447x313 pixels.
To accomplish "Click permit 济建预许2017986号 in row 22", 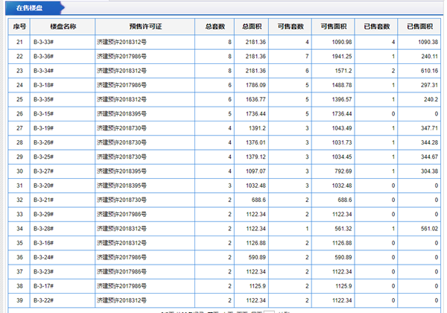I will (121, 57).
